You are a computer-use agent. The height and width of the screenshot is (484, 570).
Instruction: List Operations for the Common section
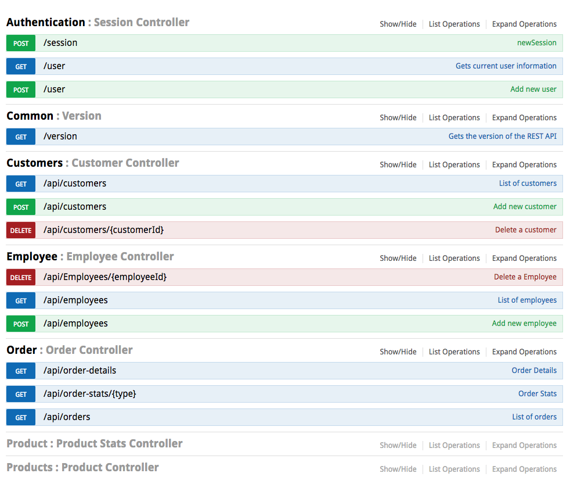[x=454, y=118]
